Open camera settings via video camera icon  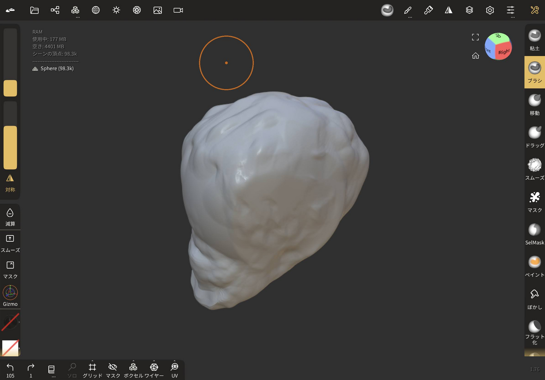point(178,10)
